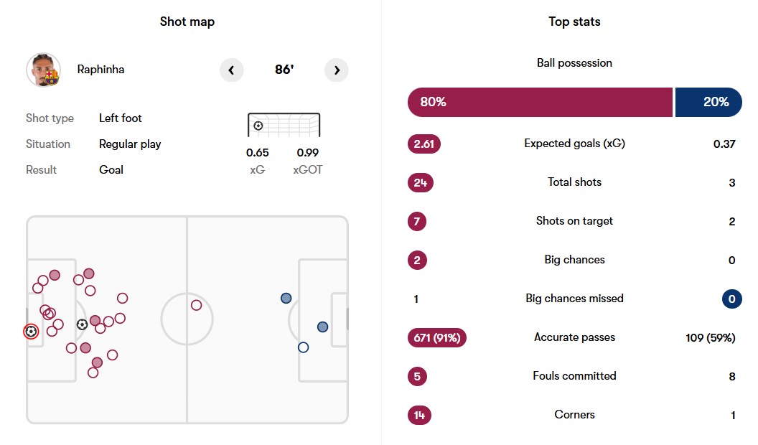Viewport: 758px width, 445px height.
Task: Select the hollow blue shot marker
Action: tap(303, 347)
